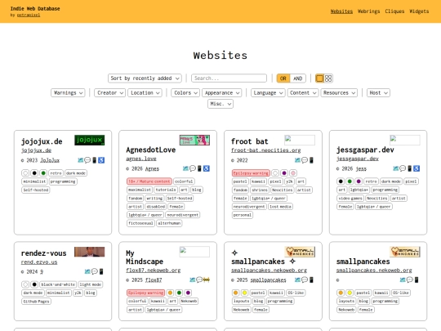
Task: Click the speech bubble icon on the rendez-vous card
Action: pos(95,271)
